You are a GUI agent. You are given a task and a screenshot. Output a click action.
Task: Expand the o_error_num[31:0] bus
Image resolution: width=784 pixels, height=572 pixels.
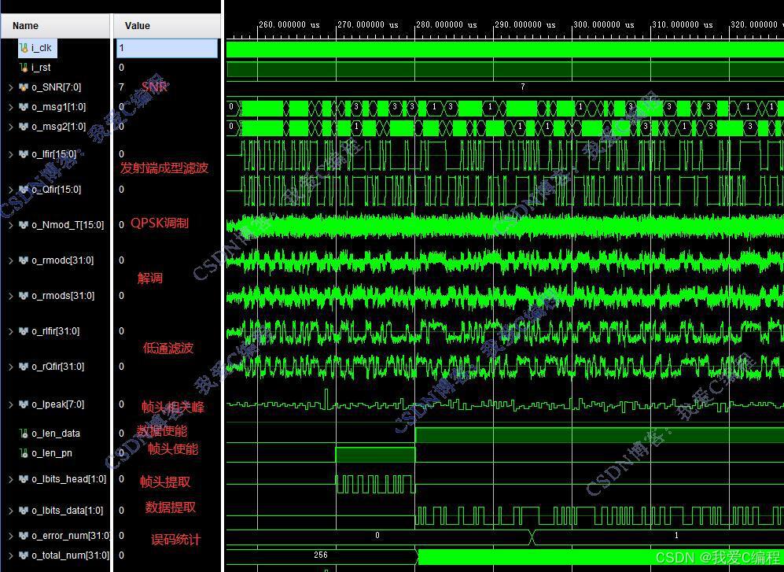click(x=11, y=536)
